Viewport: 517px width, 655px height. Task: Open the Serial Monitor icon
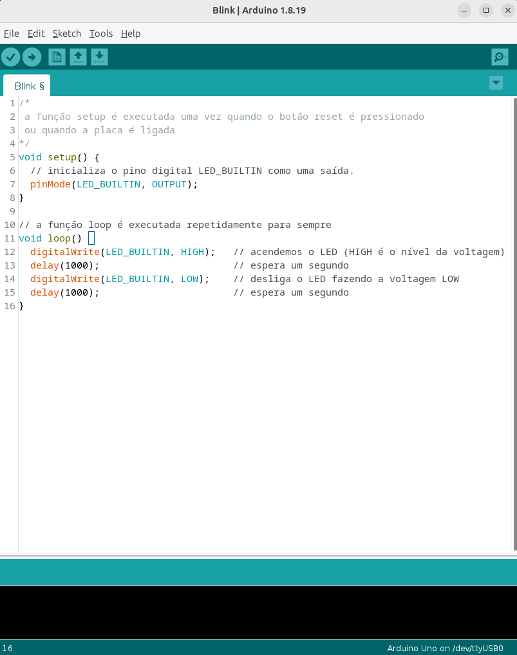(x=500, y=57)
